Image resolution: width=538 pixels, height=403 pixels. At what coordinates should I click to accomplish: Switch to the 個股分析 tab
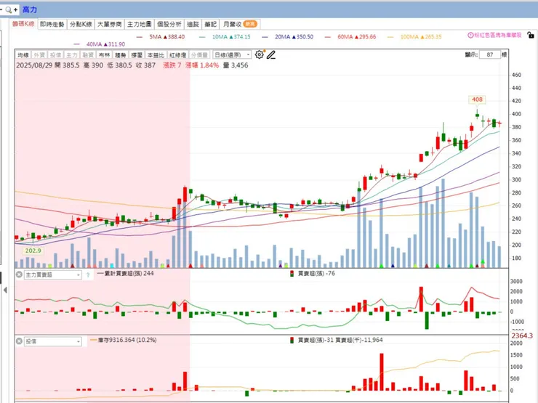169,24
